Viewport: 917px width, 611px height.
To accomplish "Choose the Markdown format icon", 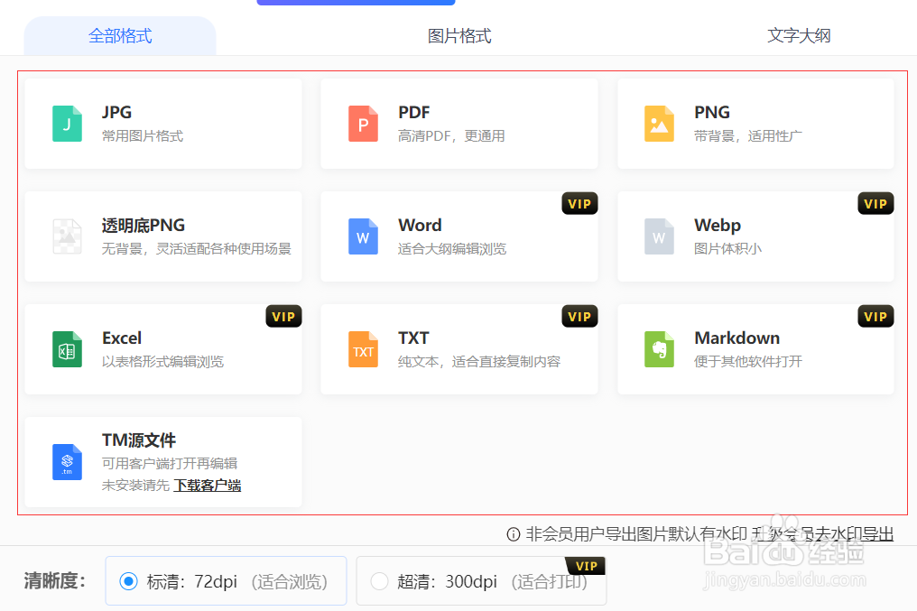I will pyautogui.click(x=659, y=349).
